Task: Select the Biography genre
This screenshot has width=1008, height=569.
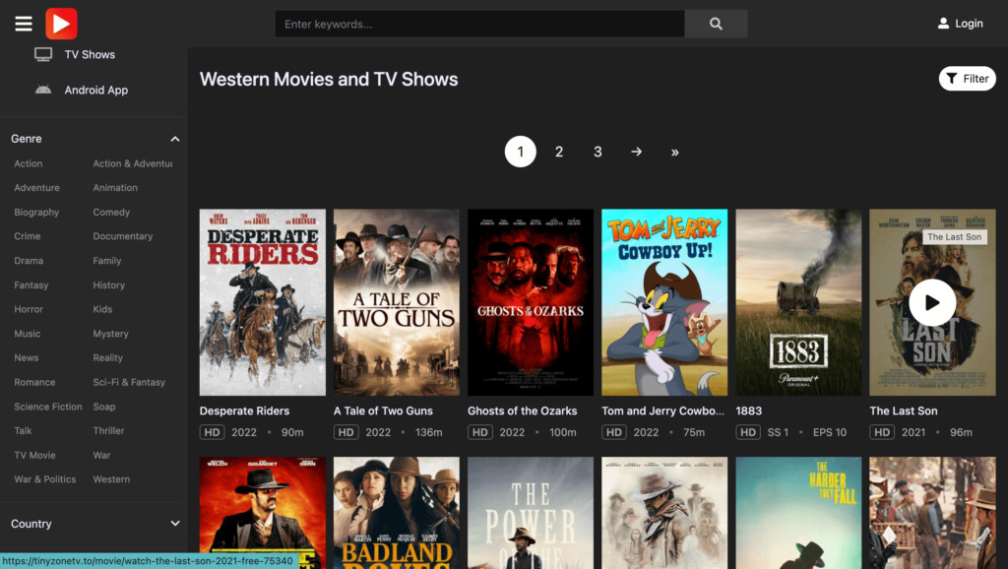Action: point(36,213)
